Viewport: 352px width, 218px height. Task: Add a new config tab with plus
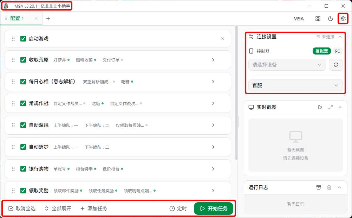48,18
